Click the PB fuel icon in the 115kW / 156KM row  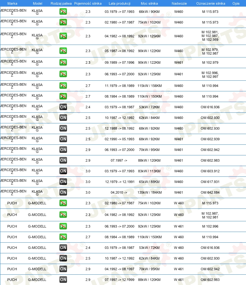63,86
